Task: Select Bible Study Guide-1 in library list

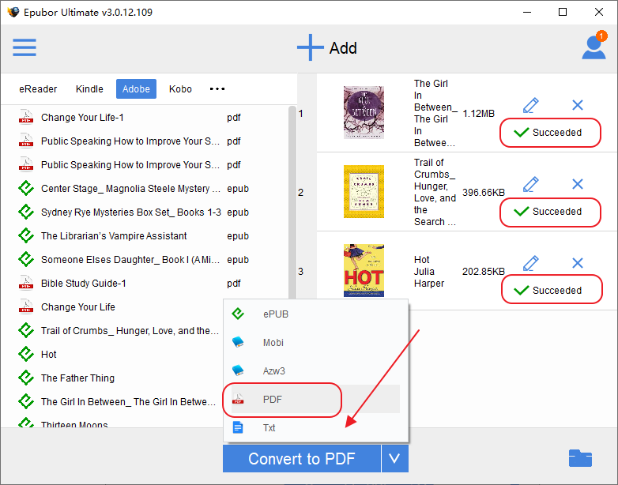Action: (x=83, y=283)
